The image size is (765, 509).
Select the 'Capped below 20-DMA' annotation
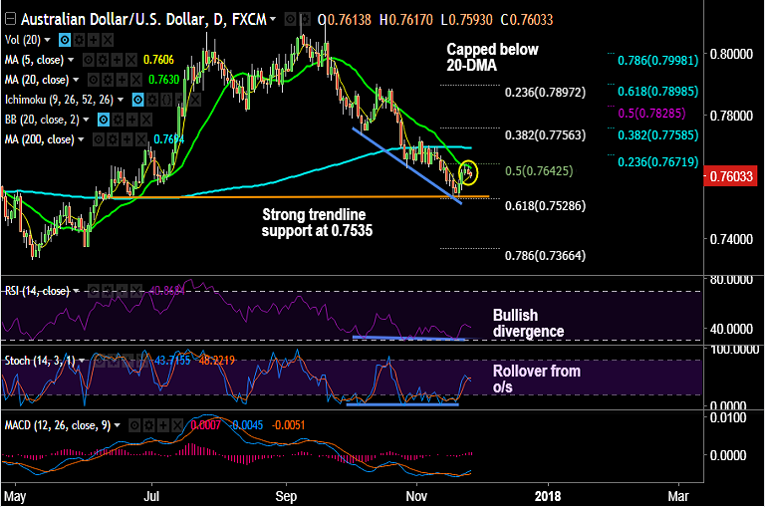click(492, 57)
